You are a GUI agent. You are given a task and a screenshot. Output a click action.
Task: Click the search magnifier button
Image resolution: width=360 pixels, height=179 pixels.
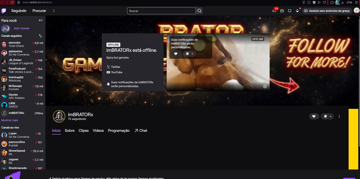(199, 11)
